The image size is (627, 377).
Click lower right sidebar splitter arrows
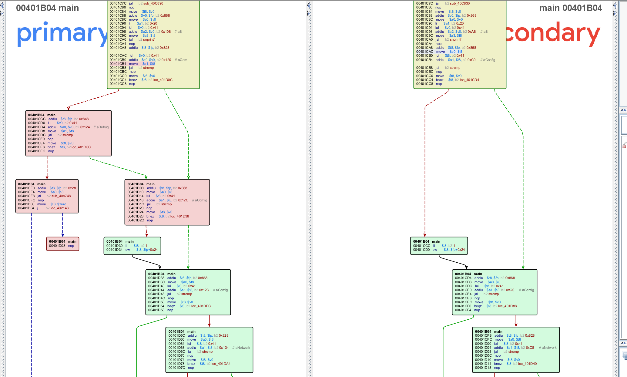(623, 343)
